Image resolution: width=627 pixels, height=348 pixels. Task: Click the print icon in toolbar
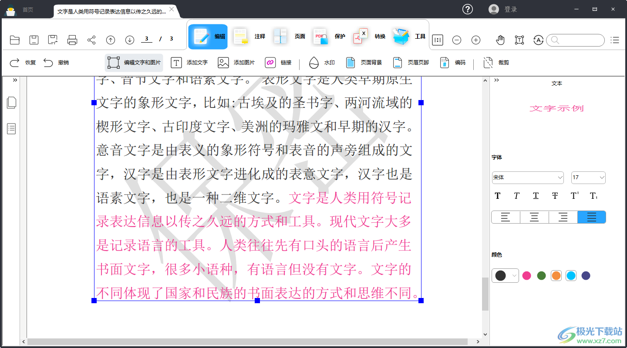pyautogui.click(x=72, y=40)
